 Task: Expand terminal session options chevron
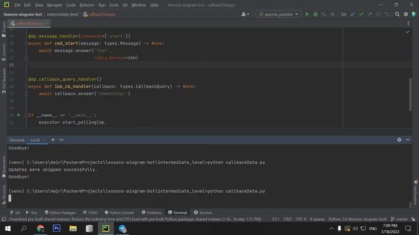(x=62, y=140)
